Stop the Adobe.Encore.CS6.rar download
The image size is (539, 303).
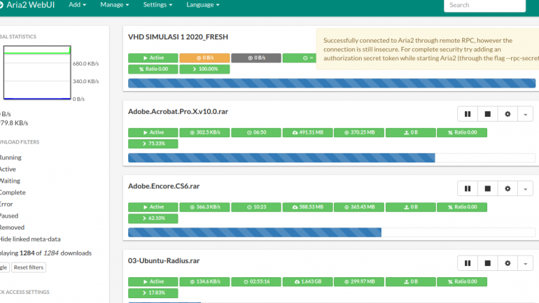[x=487, y=189]
